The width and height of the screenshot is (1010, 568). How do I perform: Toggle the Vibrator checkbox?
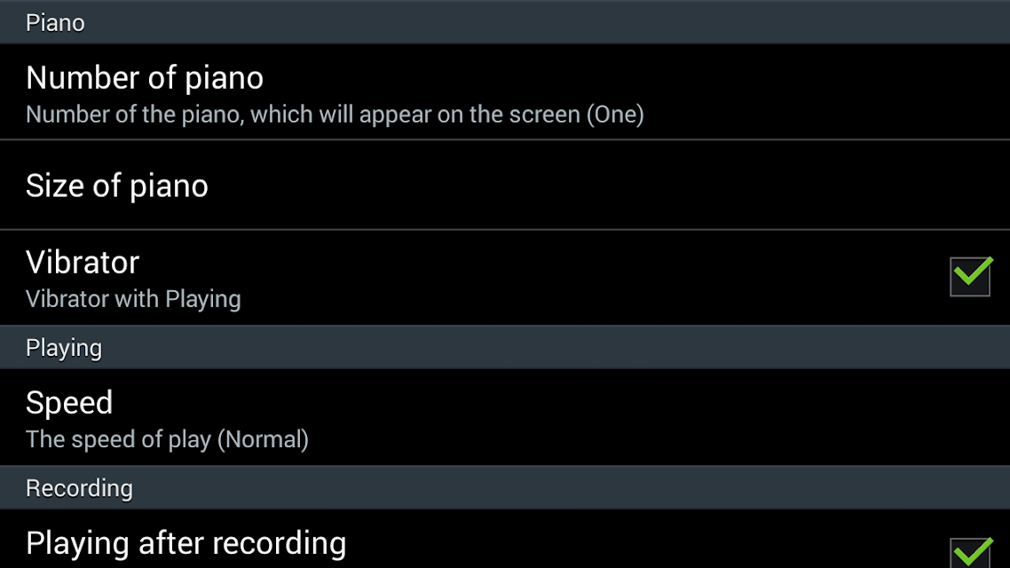(969, 277)
